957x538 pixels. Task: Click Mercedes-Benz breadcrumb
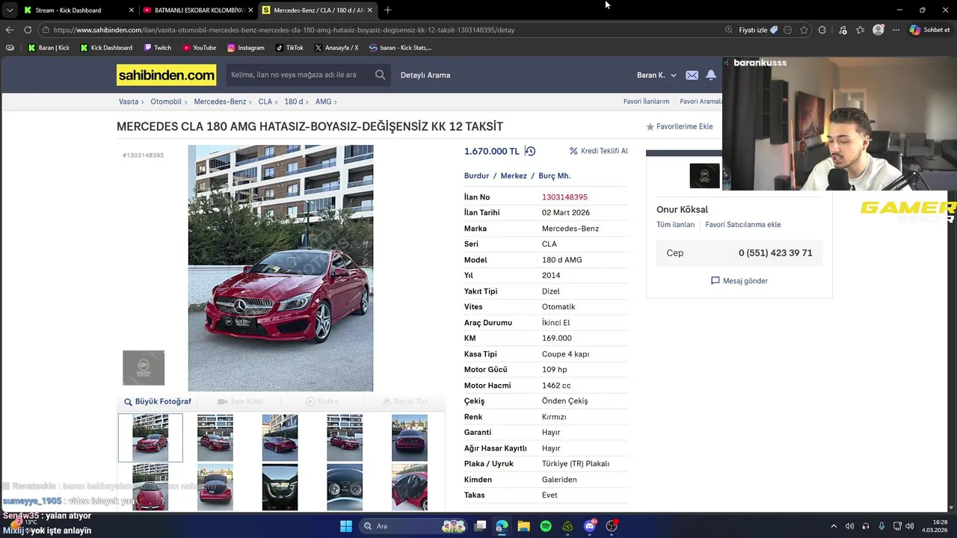point(220,102)
